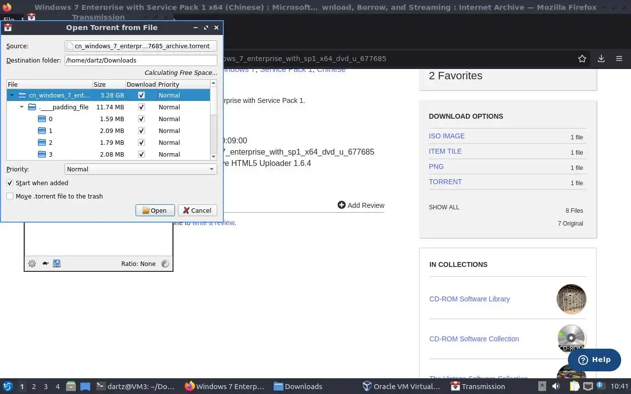Click file list scrollbar down arrow
Image resolution: width=631 pixels, height=394 pixels.
(x=213, y=157)
